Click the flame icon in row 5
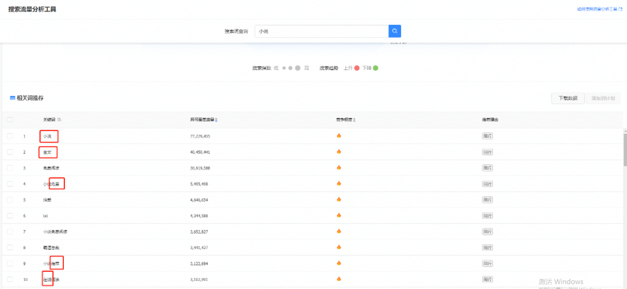 coord(339,200)
